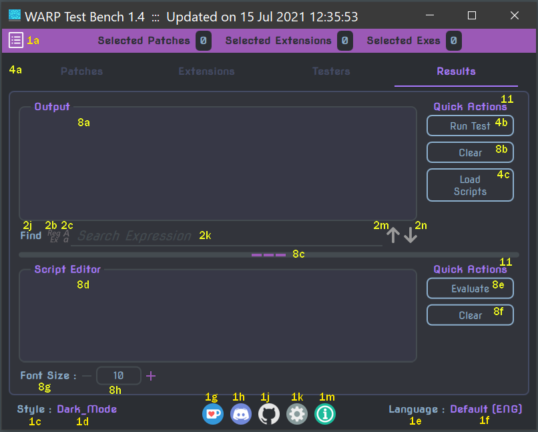This screenshot has width=538, height=432.
Task: Decrease font size with minus button
Action: point(87,376)
